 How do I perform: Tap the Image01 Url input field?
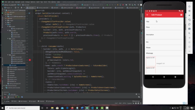tap(169, 64)
